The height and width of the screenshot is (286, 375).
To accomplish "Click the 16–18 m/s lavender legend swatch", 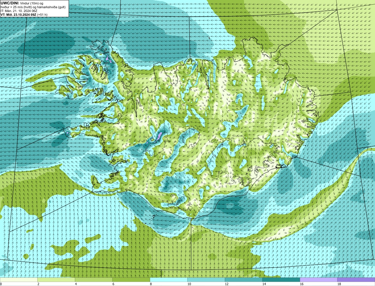I will [x=319, y=280].
